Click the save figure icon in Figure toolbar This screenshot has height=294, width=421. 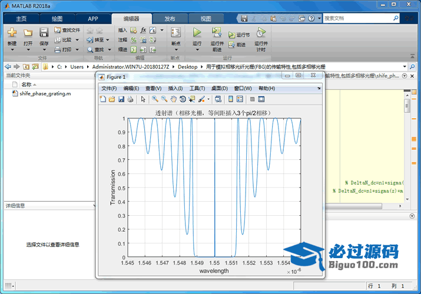(x=121, y=99)
